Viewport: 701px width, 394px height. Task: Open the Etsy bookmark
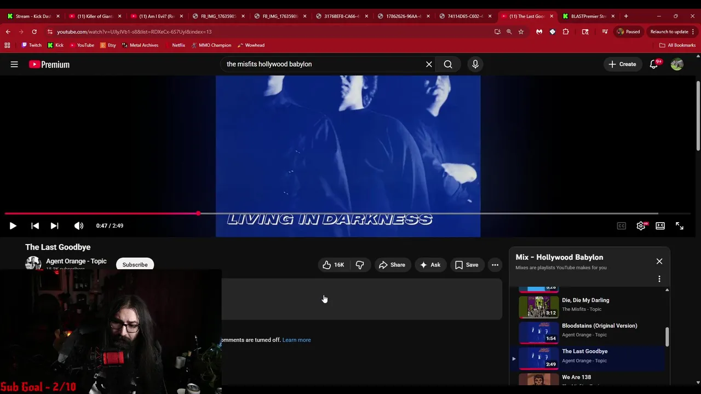108,45
